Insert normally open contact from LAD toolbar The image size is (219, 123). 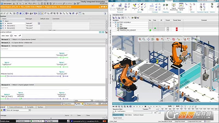3,36
